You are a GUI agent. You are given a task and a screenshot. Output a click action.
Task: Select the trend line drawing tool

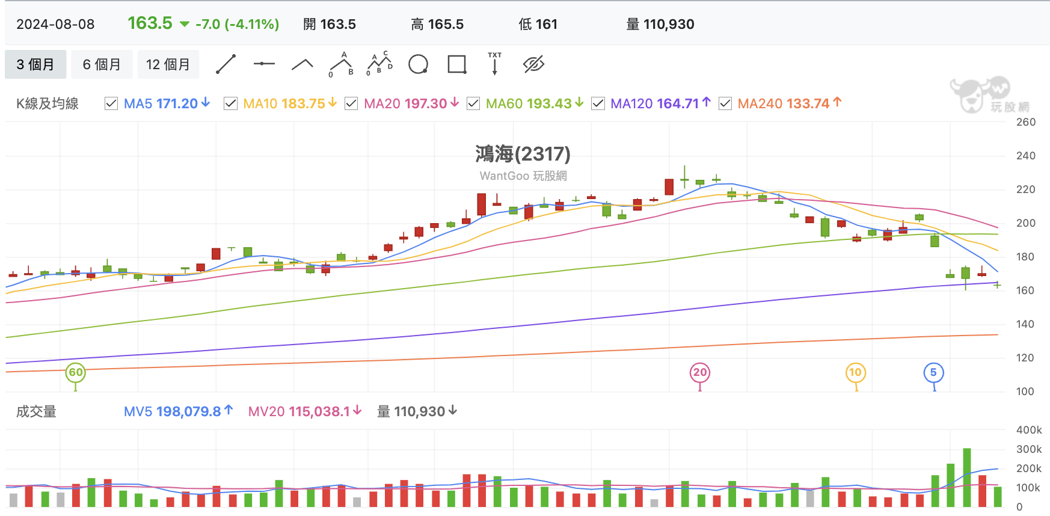click(x=226, y=64)
